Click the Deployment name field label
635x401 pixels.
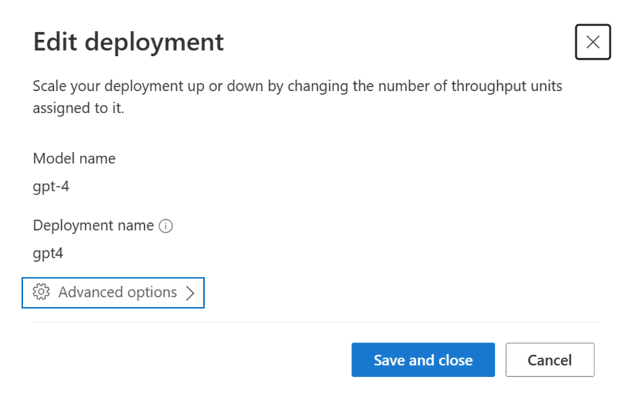coord(93,226)
